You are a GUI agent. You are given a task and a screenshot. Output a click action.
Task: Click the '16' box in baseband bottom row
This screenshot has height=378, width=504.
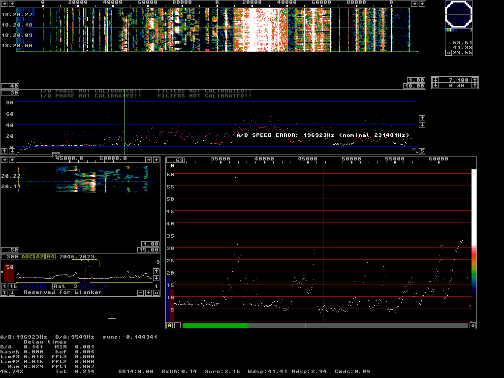click(13, 286)
